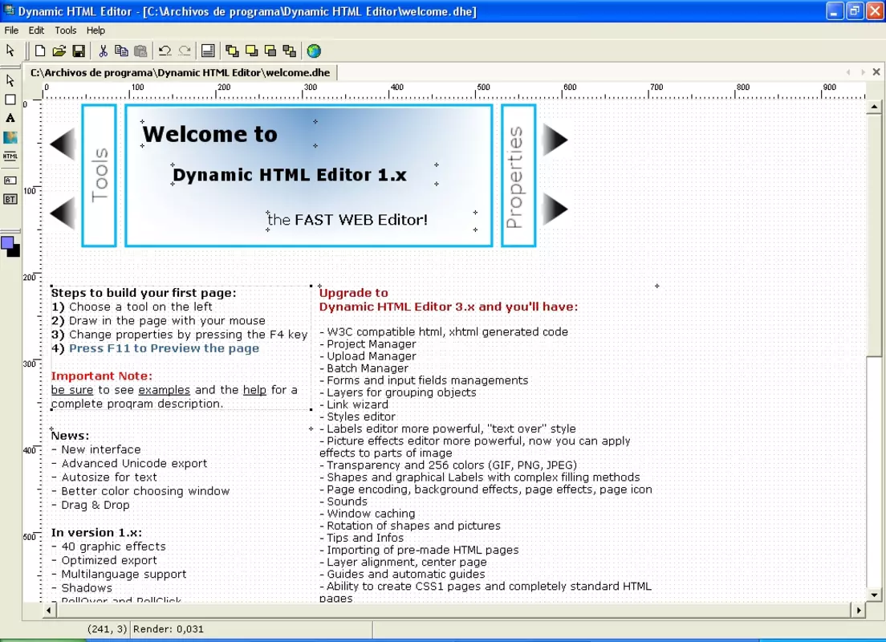Click the lower right black arrow beside Properties
Screen dimensions: 886x642
point(555,209)
